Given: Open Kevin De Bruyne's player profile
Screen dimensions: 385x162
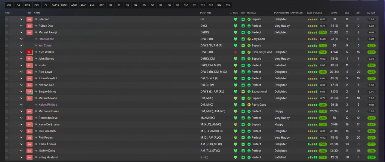Looking at the screenshot, I should point(49,125).
